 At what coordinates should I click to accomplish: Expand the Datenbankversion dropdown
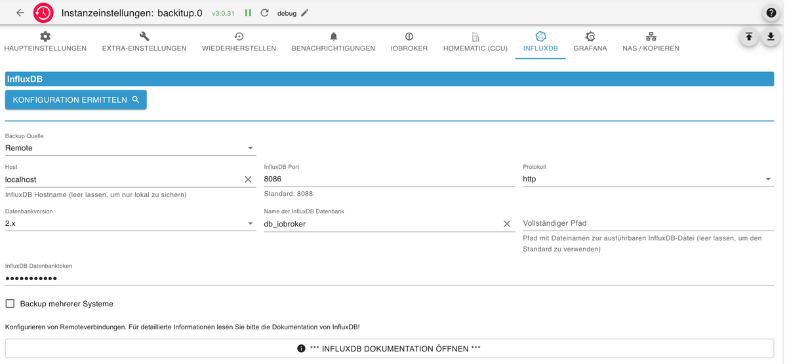pyautogui.click(x=130, y=224)
